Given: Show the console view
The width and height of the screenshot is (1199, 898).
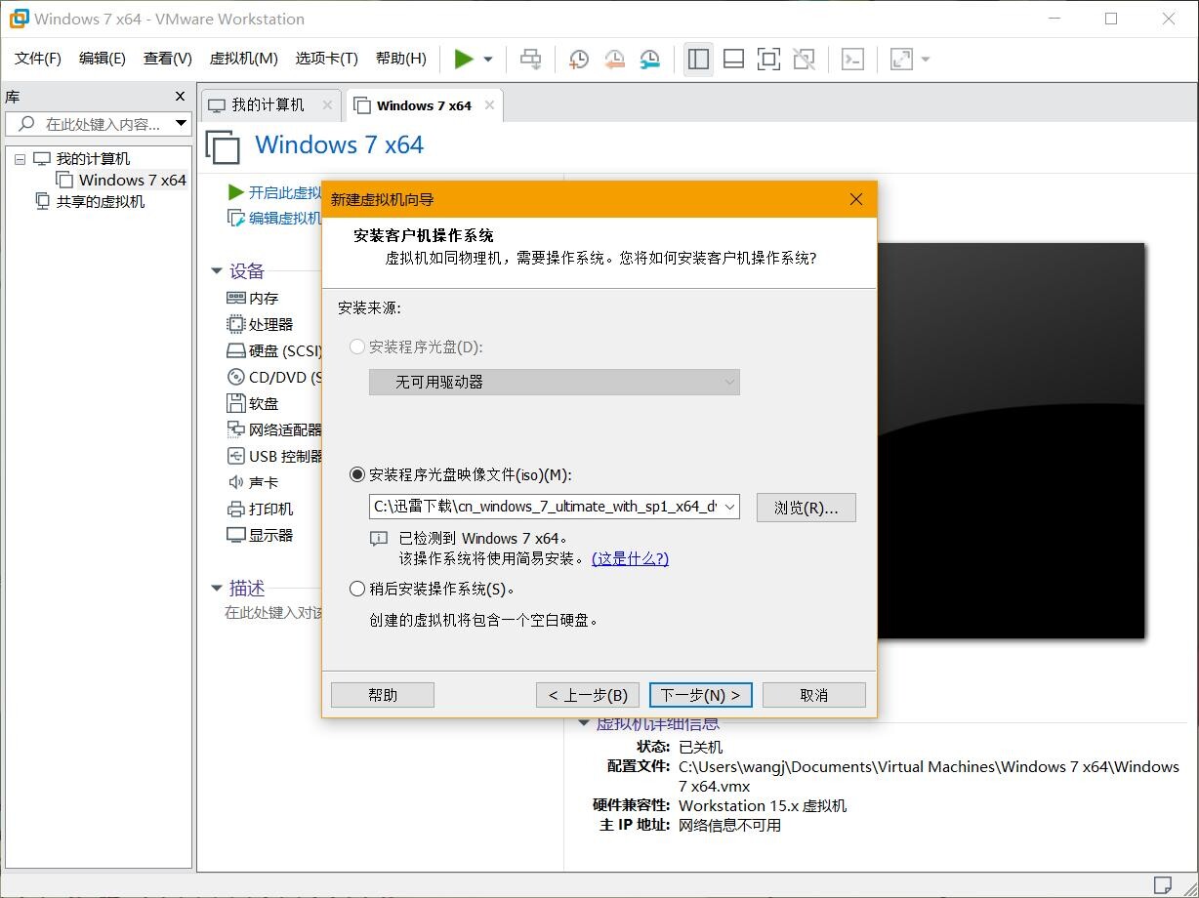Looking at the screenshot, I should click(852, 60).
